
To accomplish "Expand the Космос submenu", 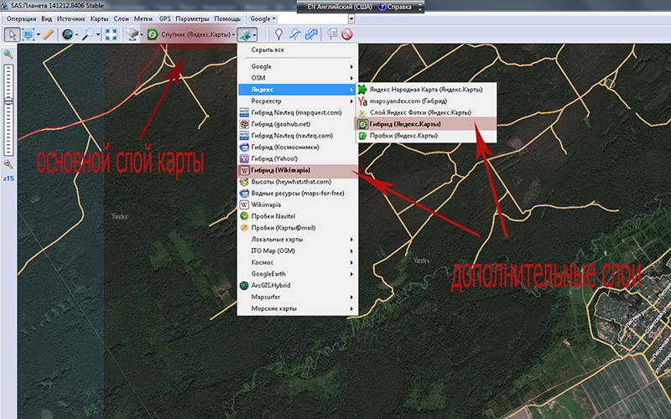I will [x=298, y=262].
